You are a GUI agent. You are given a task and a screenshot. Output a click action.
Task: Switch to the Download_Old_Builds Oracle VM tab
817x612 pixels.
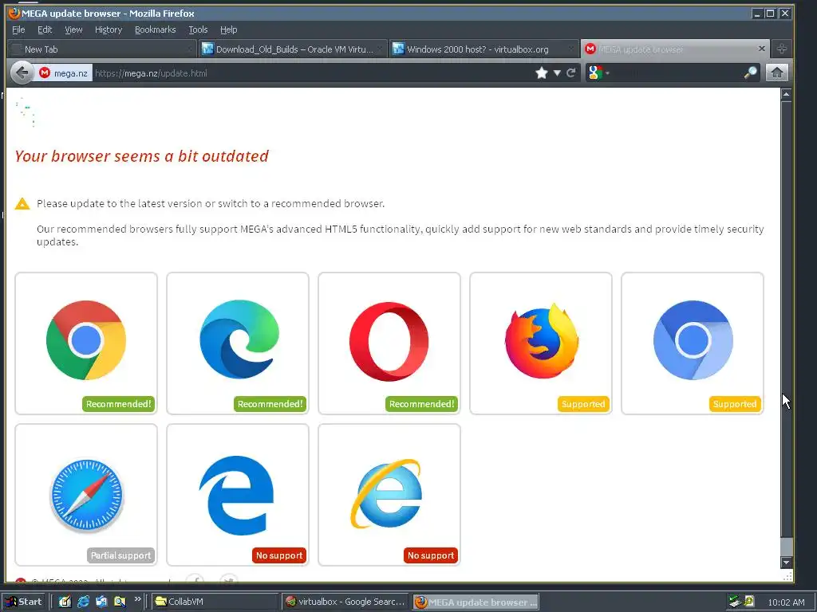pos(293,49)
